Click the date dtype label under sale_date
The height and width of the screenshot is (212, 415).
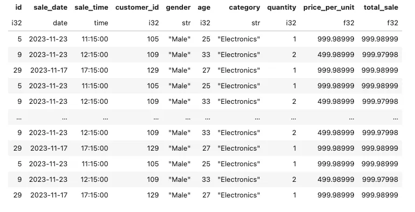coord(60,23)
